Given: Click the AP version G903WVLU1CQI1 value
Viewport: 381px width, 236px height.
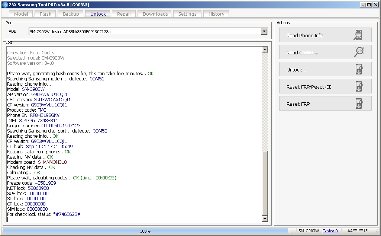Looking at the screenshot, I should point(49,95).
